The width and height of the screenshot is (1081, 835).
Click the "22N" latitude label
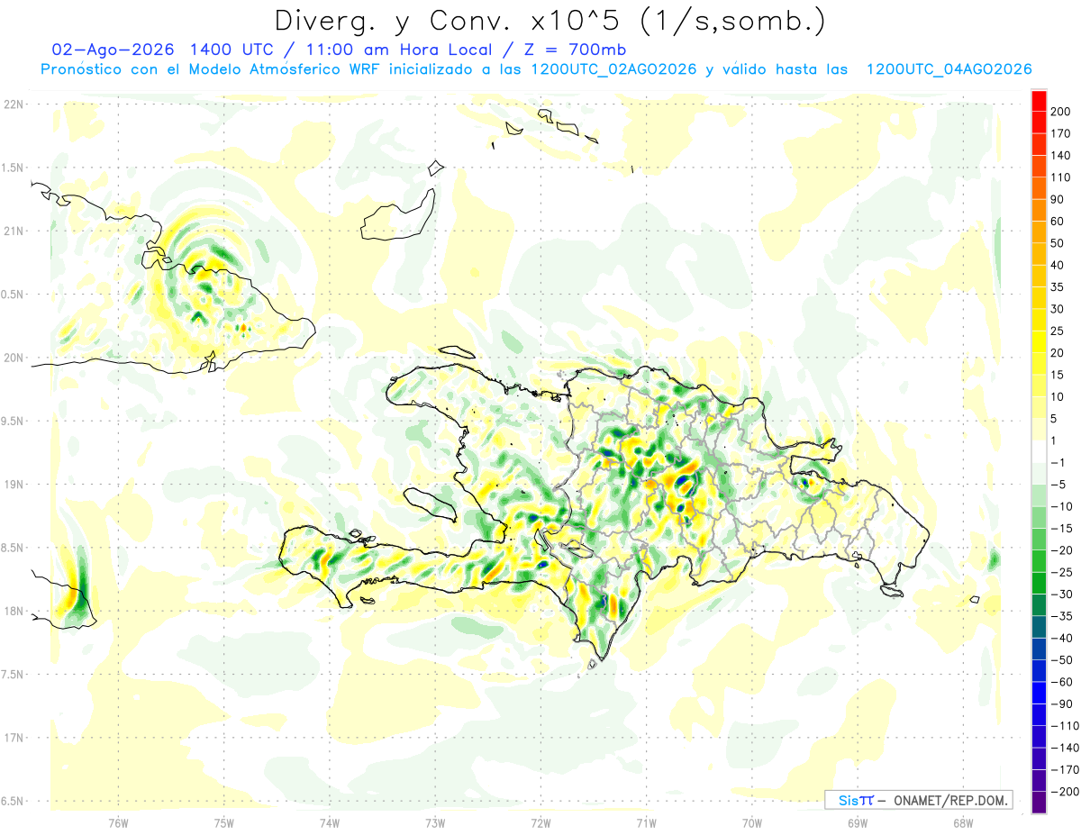(13, 104)
